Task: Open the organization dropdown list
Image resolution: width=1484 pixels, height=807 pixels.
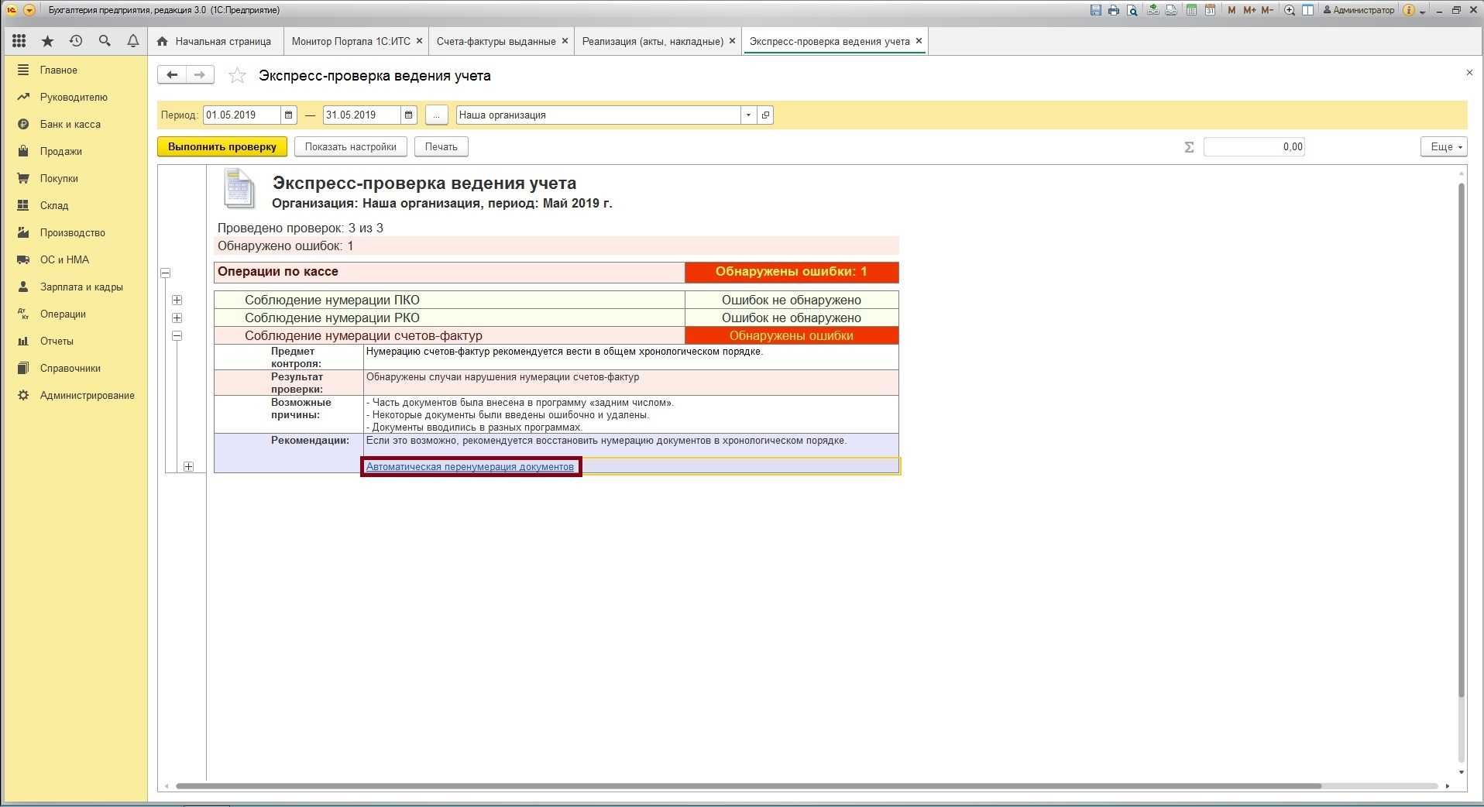Action: (748, 115)
